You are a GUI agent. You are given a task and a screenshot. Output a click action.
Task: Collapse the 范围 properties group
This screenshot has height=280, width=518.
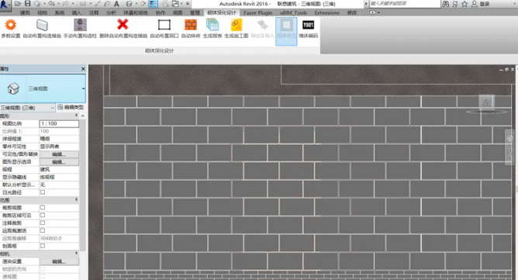(x=76, y=199)
